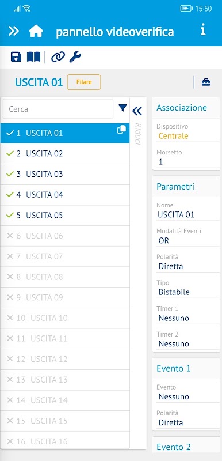The width and height of the screenshot is (222, 461).
Task: Click the save floppy disk icon
Action: click(x=16, y=56)
